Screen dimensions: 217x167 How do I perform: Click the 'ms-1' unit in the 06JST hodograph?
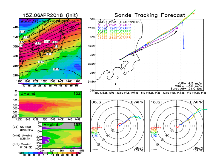pos(96,150)
